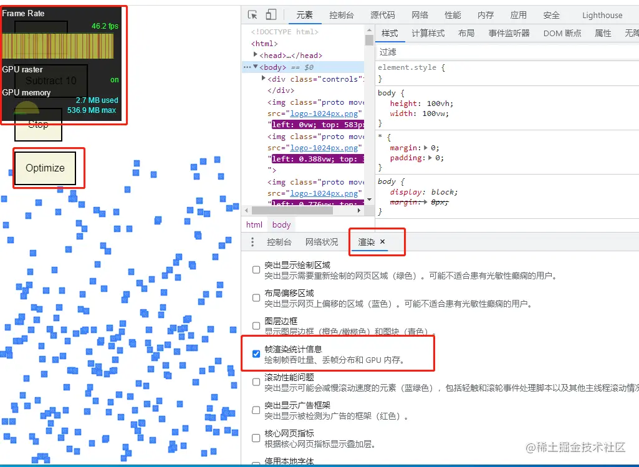Enable 图层边框 checkbox
639x467 pixels.
tap(256, 325)
